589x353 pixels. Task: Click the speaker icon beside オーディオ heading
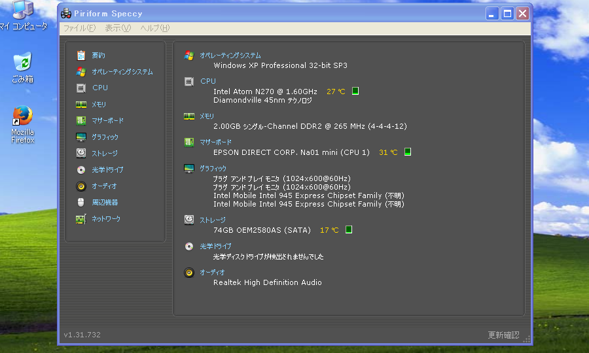pyautogui.click(x=189, y=273)
